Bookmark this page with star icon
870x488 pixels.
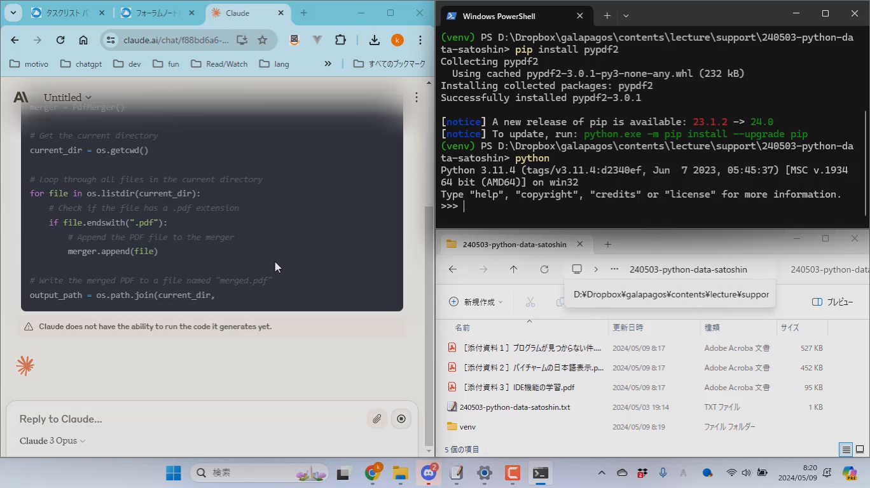click(x=262, y=40)
